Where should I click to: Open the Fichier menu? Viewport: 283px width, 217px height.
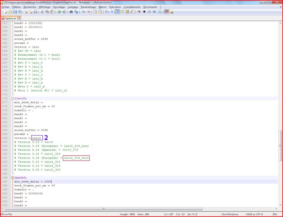[5, 7]
